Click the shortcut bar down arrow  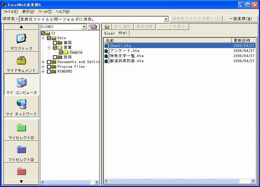tap(21, 182)
